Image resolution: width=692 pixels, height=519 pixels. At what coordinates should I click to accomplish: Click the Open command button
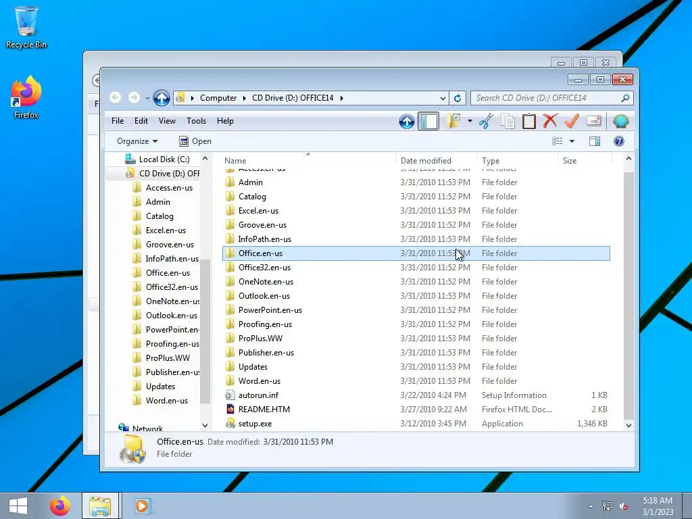click(x=195, y=141)
